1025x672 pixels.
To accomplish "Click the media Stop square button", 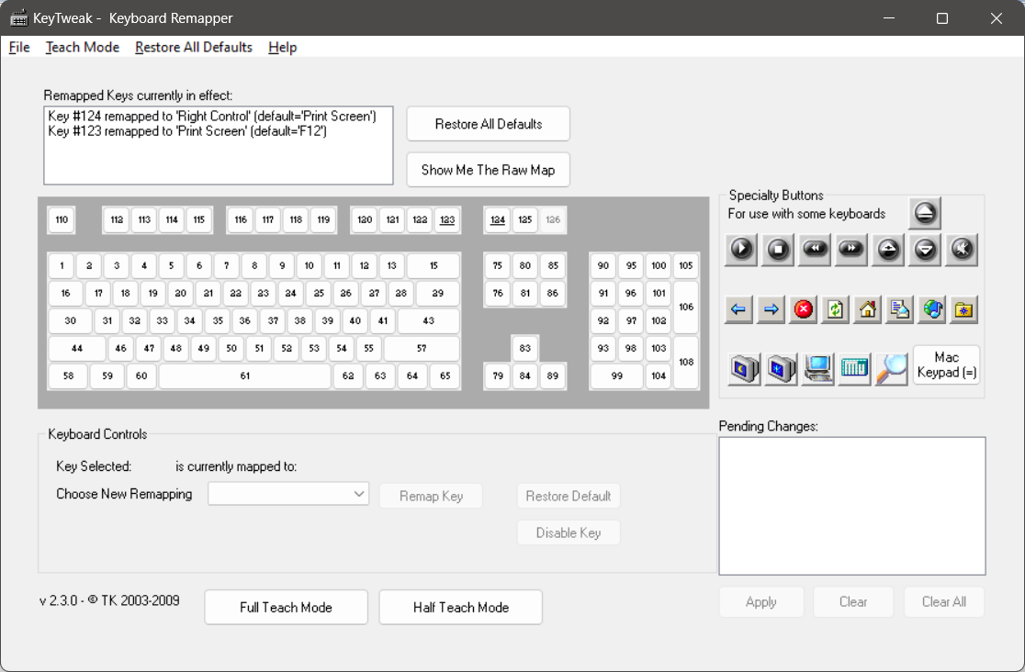I will pyautogui.click(x=778, y=249).
